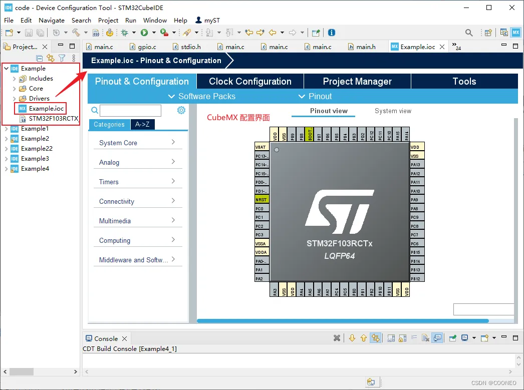Click the Information Center 'i' icon
The image size is (524, 390).
[x=331, y=33]
